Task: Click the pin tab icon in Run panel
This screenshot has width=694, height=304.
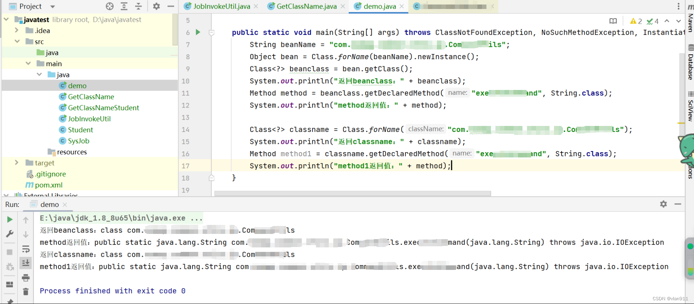Action: (x=10, y=301)
